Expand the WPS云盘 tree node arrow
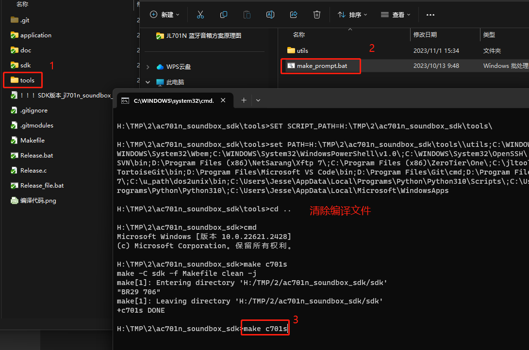Viewport: 529px width, 350px height. pyautogui.click(x=148, y=67)
